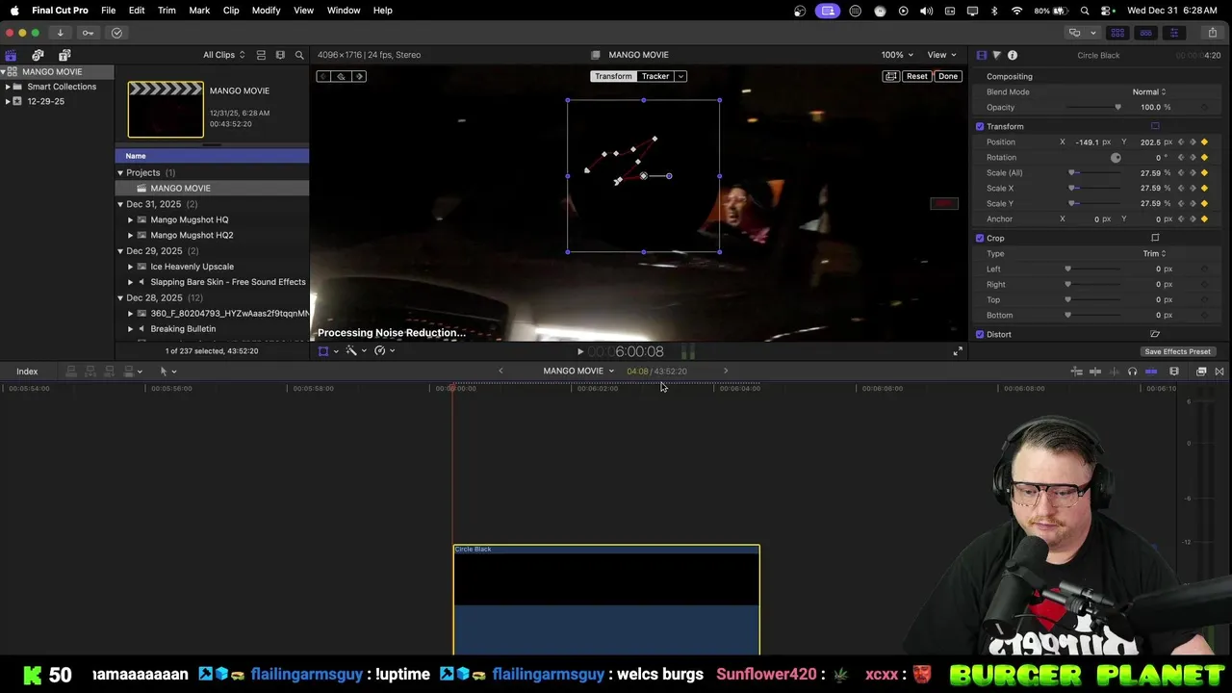Image resolution: width=1232 pixels, height=693 pixels.
Task: Open the Modify menu
Action: 266,11
